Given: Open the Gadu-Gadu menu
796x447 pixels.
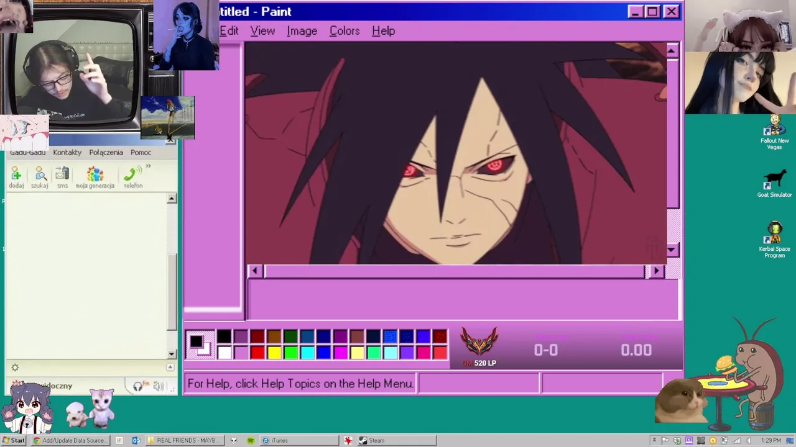Looking at the screenshot, I should pyautogui.click(x=27, y=152).
